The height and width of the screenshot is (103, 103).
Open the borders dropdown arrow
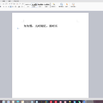(23, 7)
